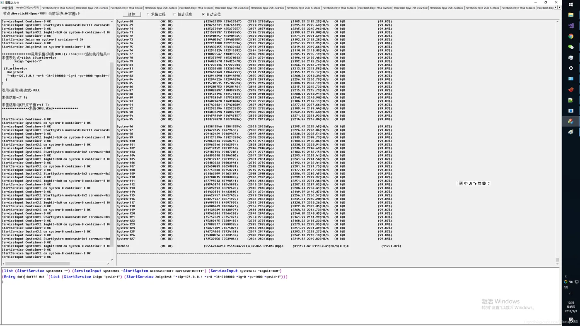580x326 pixels.
Task: Select the HereticOS-Epyc-7551 tab
Action: 27,8
